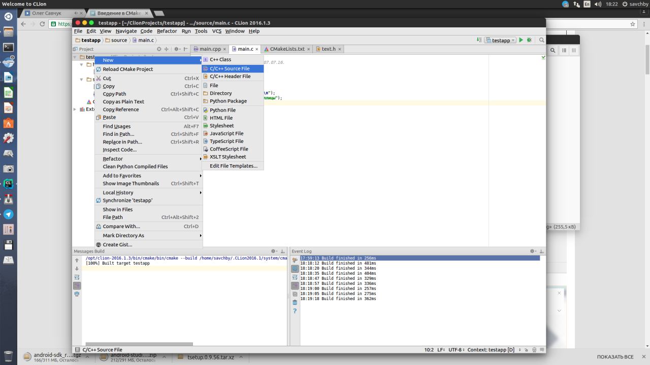Image resolution: width=650 pixels, height=365 pixels.
Task: Expand External Libraries tree node
Action: point(76,109)
